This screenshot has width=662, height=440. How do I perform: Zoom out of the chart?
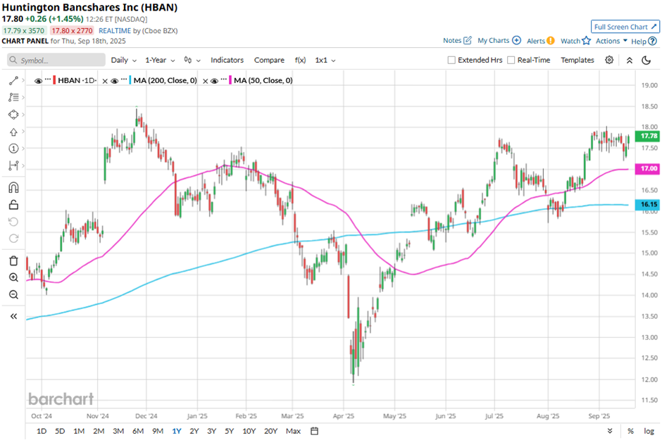(13, 294)
